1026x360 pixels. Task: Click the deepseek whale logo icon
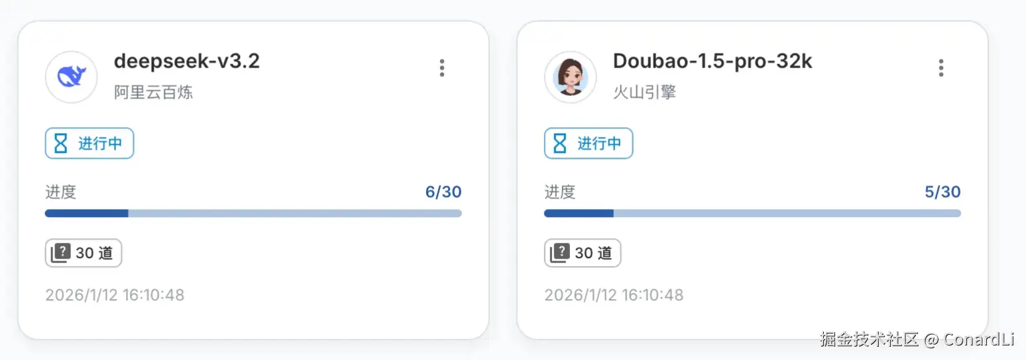(x=71, y=77)
